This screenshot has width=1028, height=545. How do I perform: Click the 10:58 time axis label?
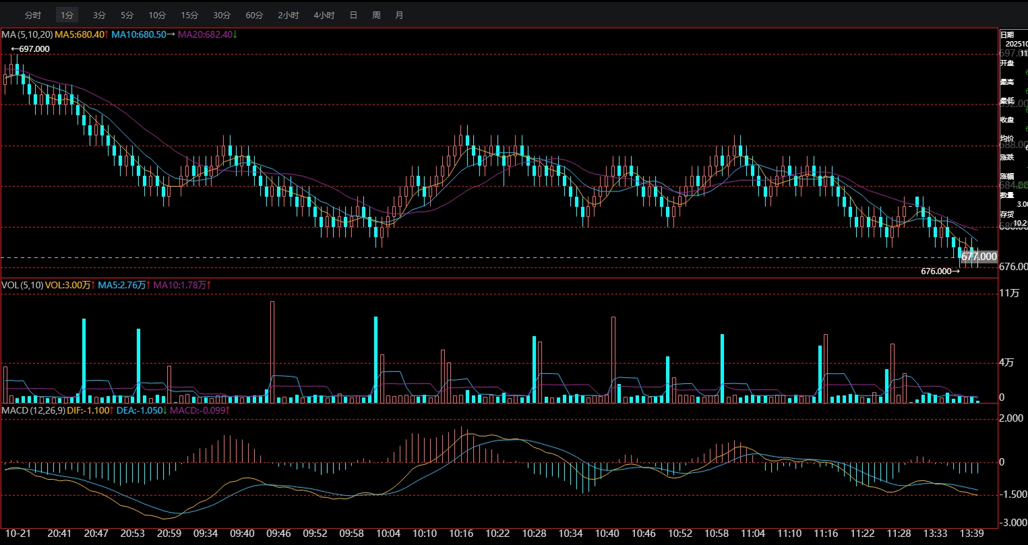[717, 533]
